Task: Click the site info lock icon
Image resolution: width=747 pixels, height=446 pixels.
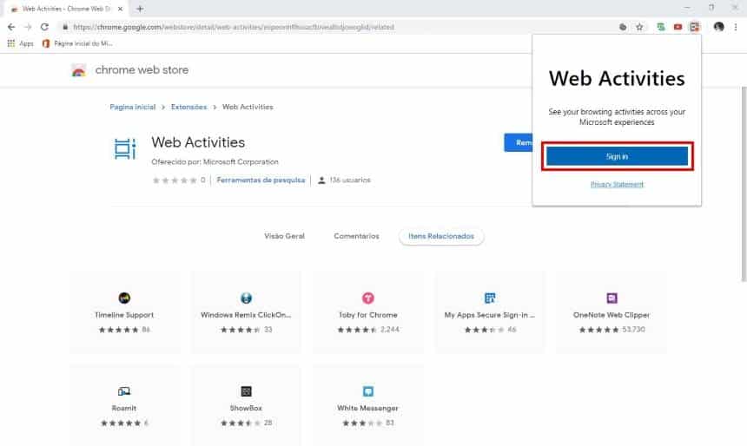Action: [65, 27]
